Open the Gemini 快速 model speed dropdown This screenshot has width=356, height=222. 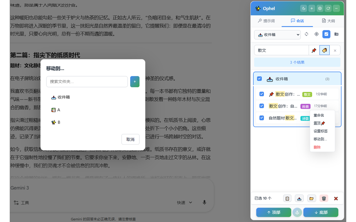[184, 203]
